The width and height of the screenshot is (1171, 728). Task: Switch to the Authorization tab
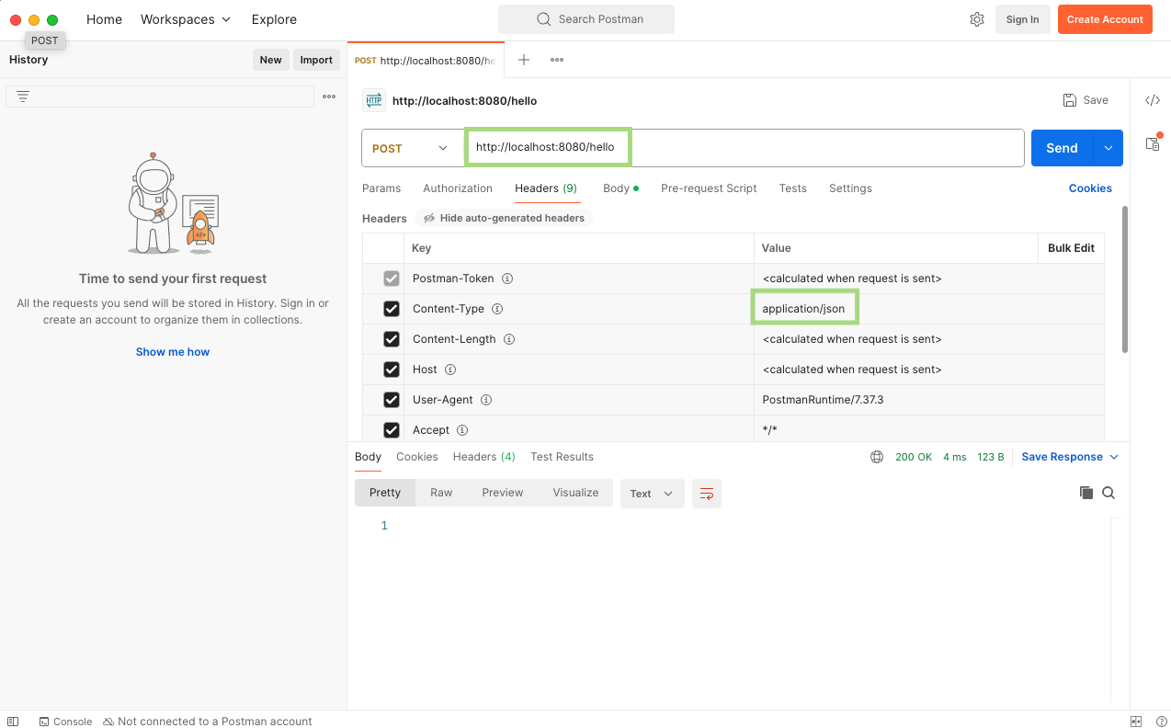458,188
